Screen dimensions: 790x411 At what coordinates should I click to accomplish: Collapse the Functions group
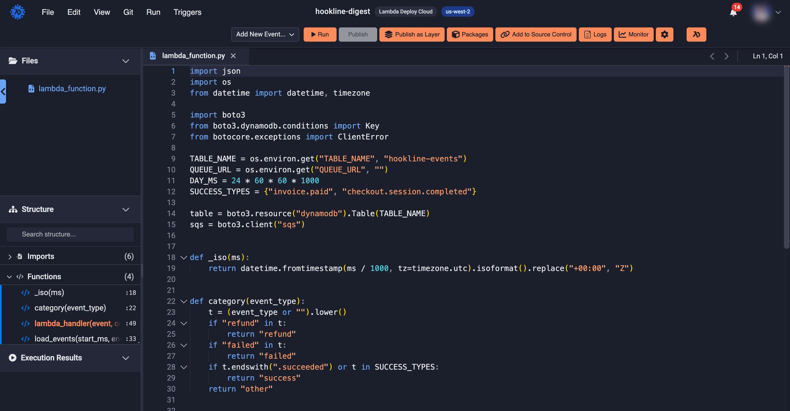click(9, 277)
